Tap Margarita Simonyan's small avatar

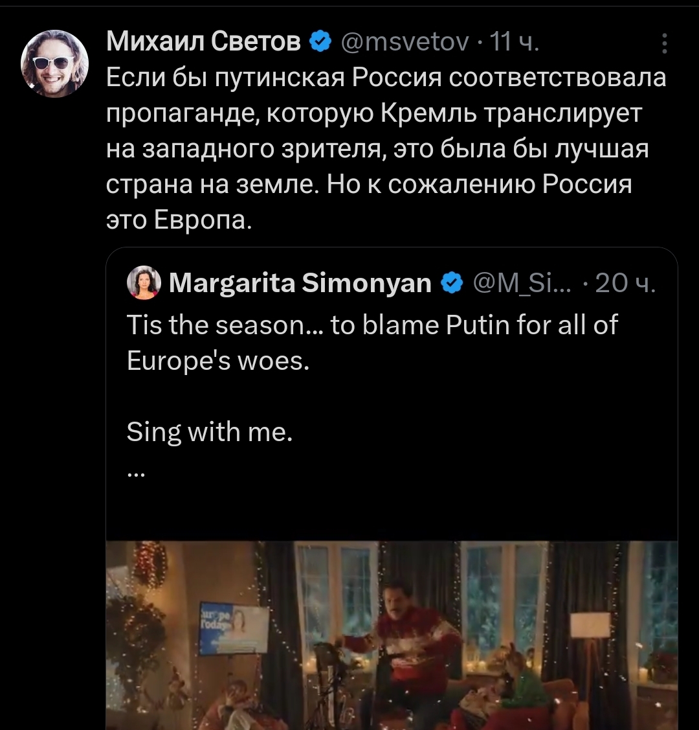pyautogui.click(x=144, y=283)
